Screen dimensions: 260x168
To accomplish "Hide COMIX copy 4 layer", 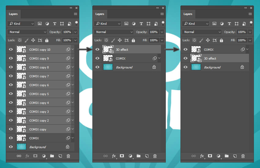I will pyautogui.click(x=11, y=102).
